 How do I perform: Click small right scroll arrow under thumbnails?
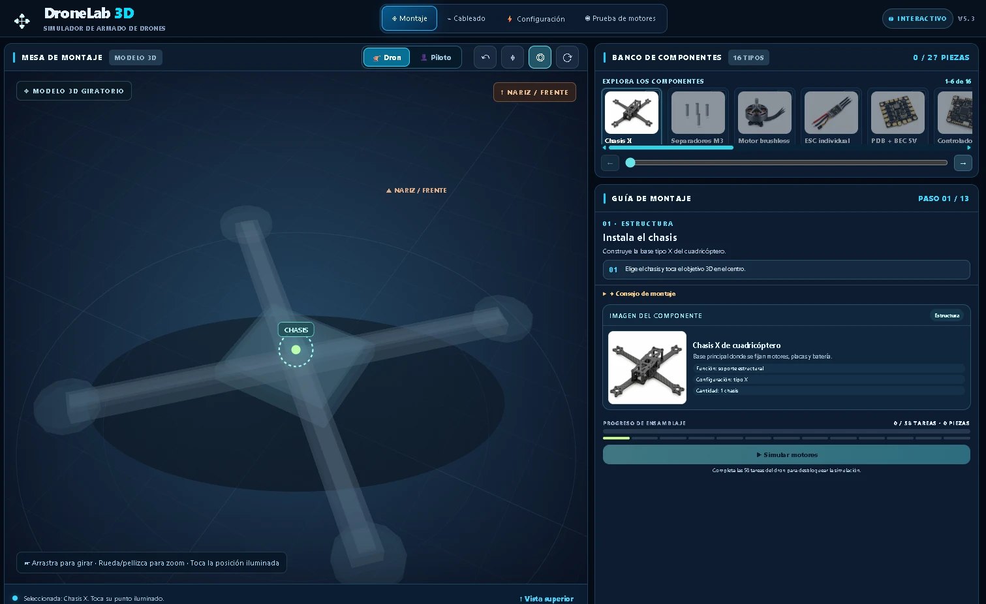tap(969, 148)
